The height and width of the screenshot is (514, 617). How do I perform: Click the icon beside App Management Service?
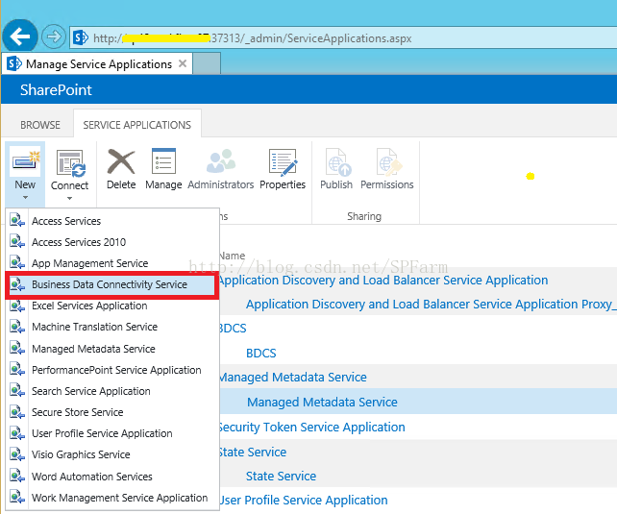tap(17, 262)
